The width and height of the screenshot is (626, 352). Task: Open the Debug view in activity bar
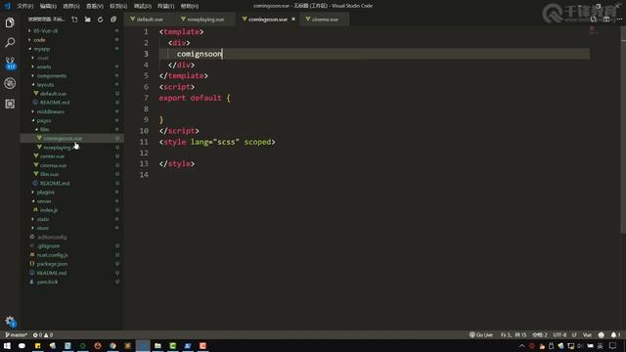tap(10, 83)
